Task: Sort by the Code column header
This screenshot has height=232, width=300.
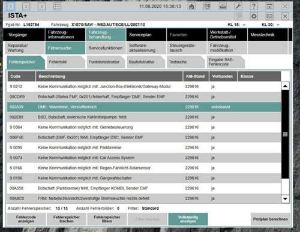Action: click(22, 76)
